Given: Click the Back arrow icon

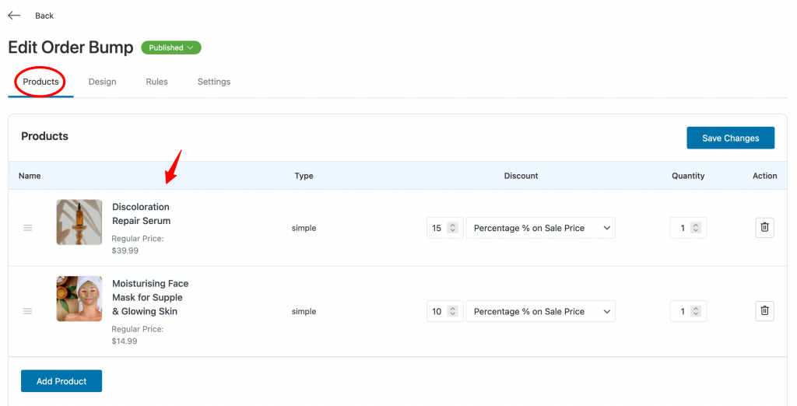Looking at the screenshot, I should click(x=14, y=16).
